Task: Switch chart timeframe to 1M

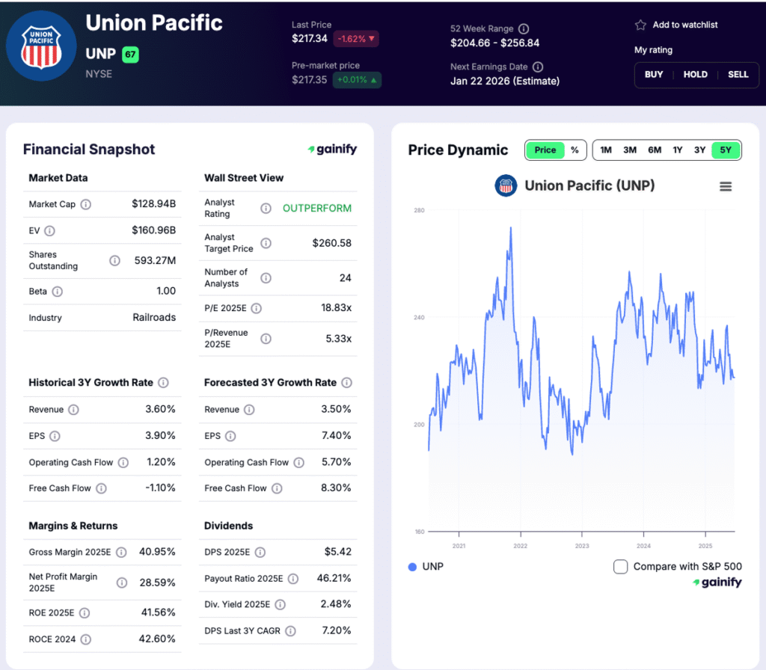Action: pyautogui.click(x=606, y=150)
